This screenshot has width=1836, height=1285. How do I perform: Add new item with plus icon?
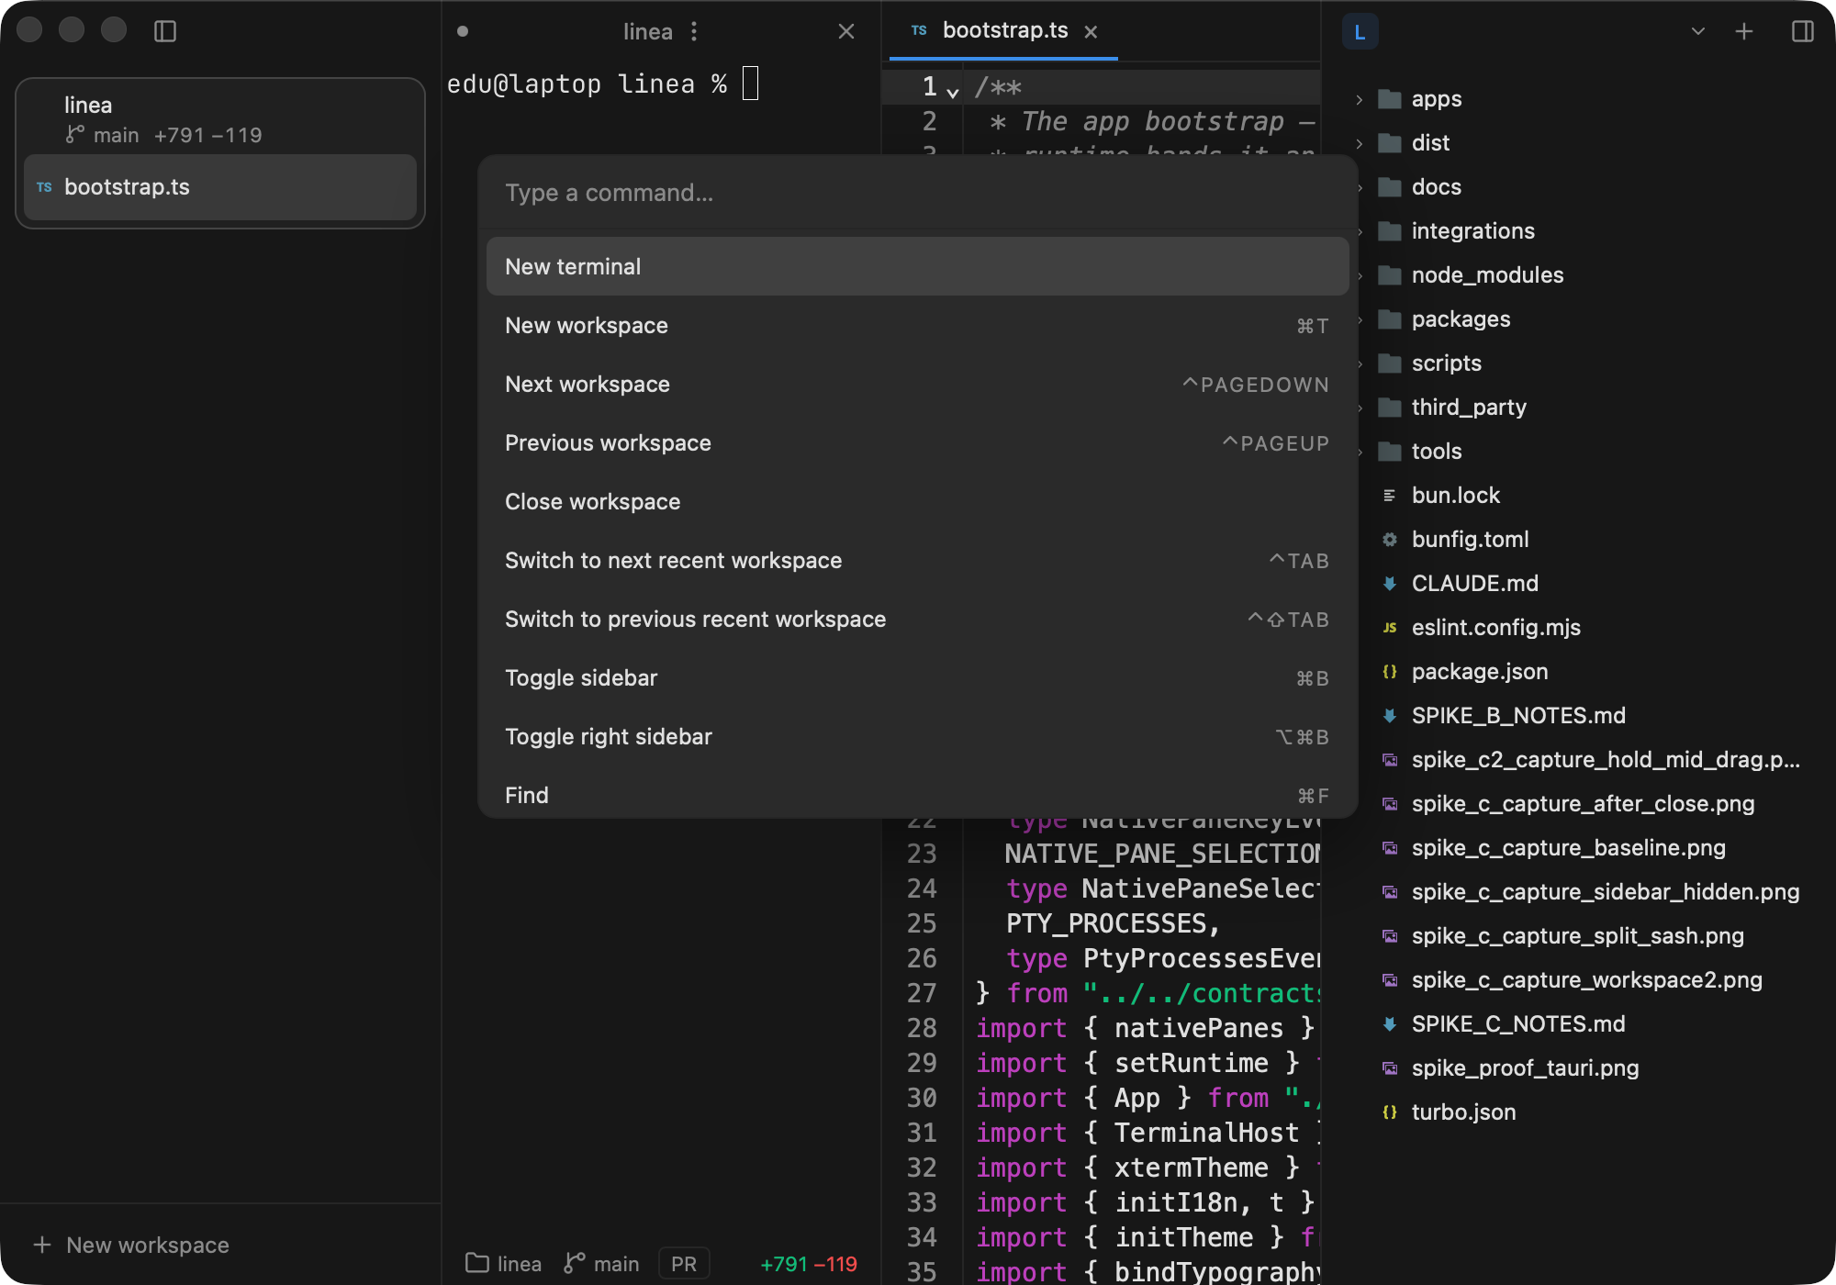[1744, 31]
